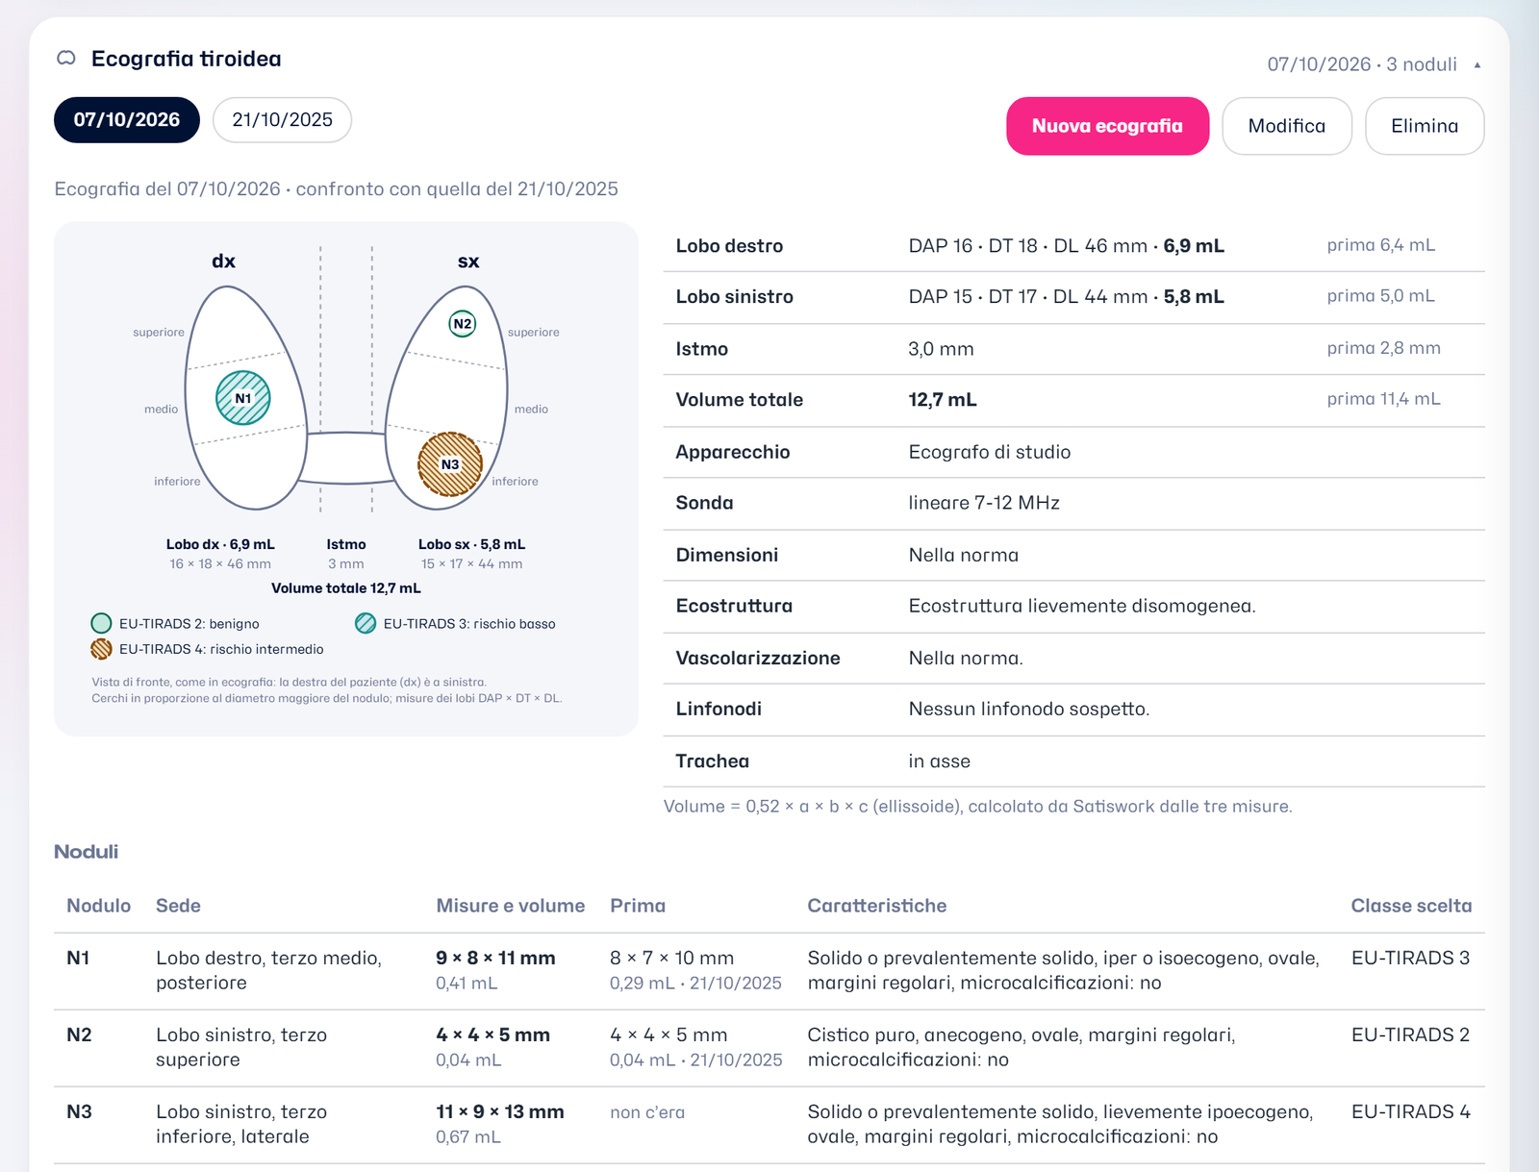Click the EU-TIRADS 3 rischio basso legend swatch
The width and height of the screenshot is (1539, 1172).
(366, 623)
